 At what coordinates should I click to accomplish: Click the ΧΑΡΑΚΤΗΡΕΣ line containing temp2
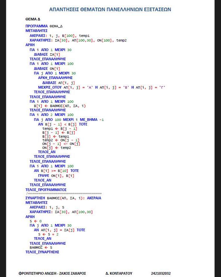click(78, 40)
